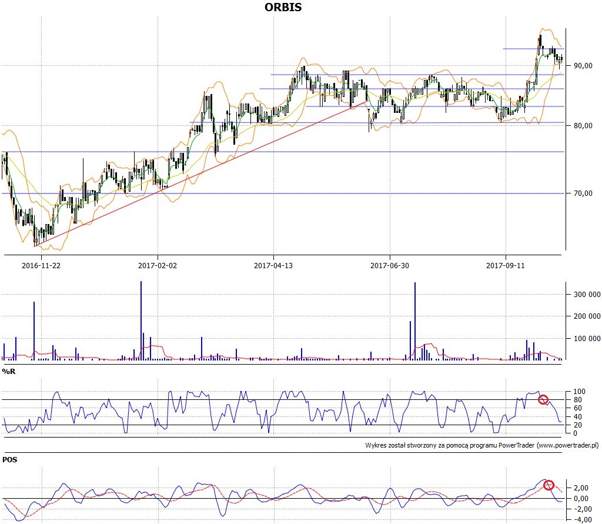Select the 2017-06-30 date label
602x524 pixels.
390,265
